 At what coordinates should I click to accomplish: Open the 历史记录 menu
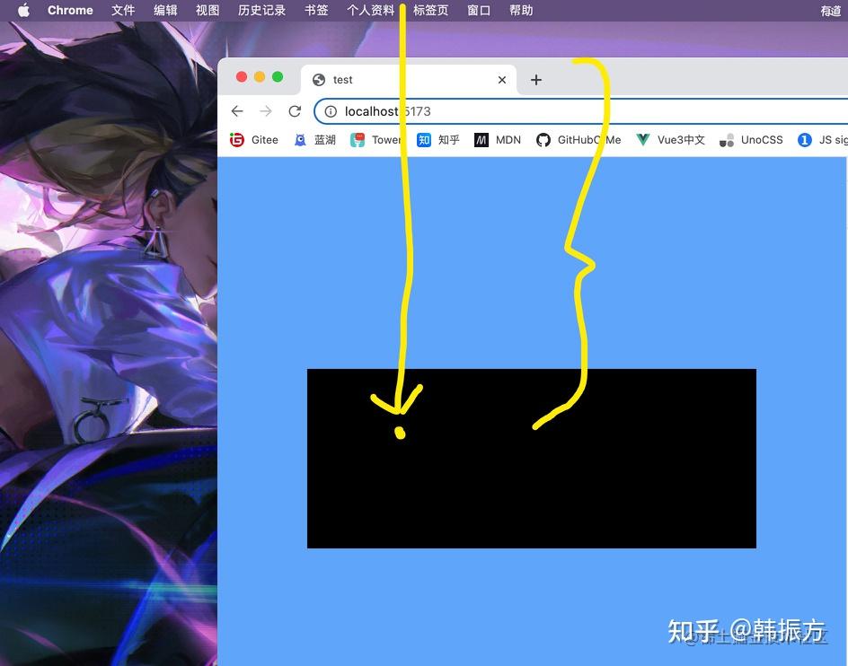[x=261, y=10]
